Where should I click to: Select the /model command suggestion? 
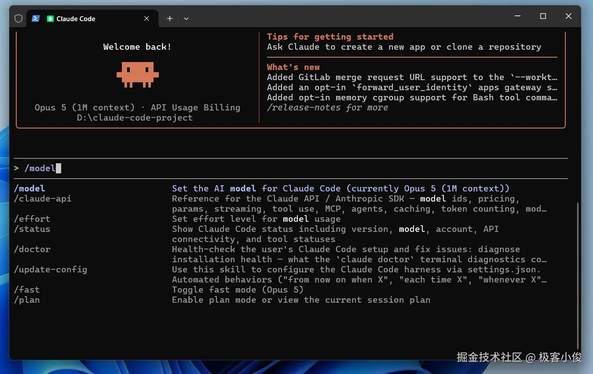29,188
